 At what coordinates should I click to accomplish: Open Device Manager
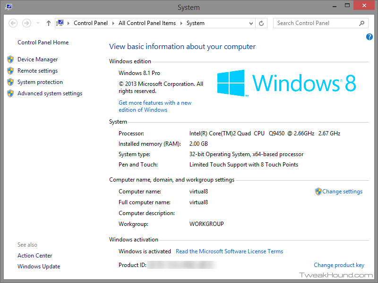coord(38,59)
